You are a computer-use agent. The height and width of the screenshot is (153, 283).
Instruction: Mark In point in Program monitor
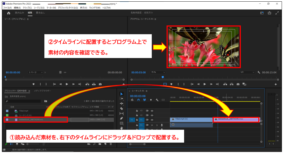(x=178, y=84)
